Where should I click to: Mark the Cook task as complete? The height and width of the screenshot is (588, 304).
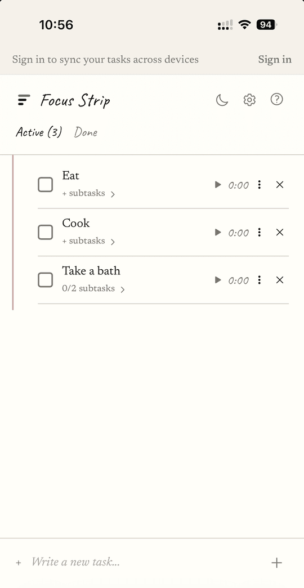pyautogui.click(x=46, y=232)
